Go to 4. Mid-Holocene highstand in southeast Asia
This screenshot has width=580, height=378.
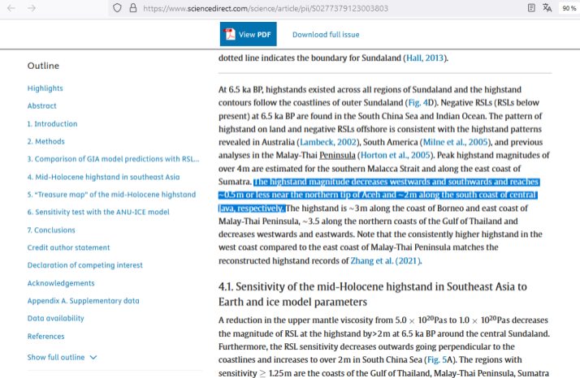[104, 177]
